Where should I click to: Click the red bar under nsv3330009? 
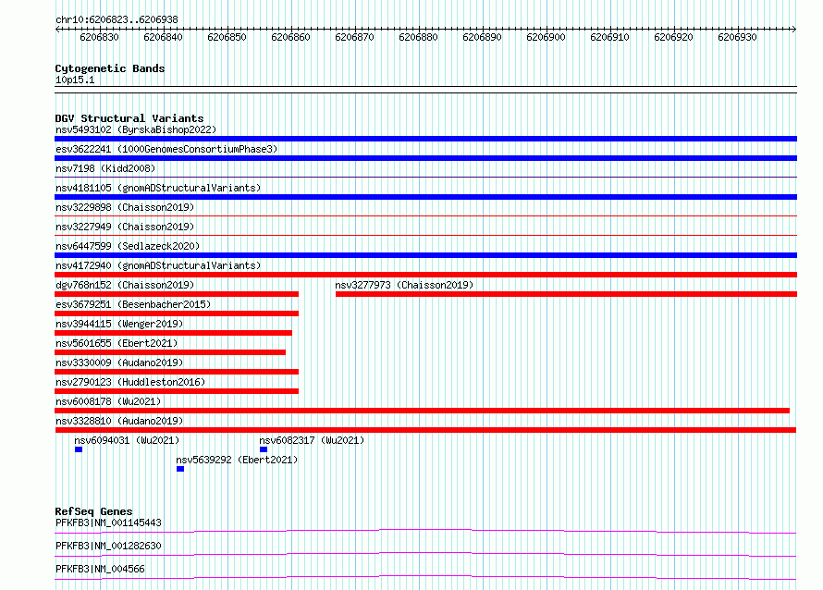tap(177, 372)
